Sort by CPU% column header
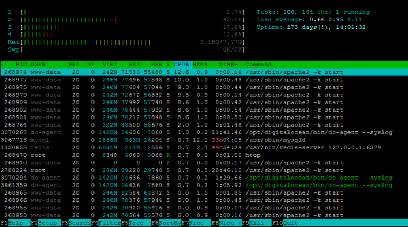The image size is (408, 227). 181,64
